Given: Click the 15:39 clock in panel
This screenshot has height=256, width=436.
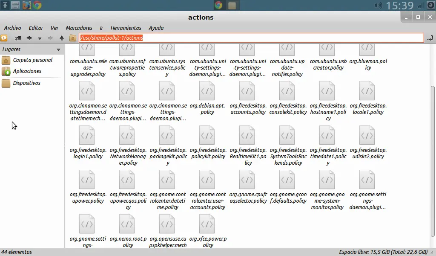Looking at the screenshot, I should tap(399, 6).
